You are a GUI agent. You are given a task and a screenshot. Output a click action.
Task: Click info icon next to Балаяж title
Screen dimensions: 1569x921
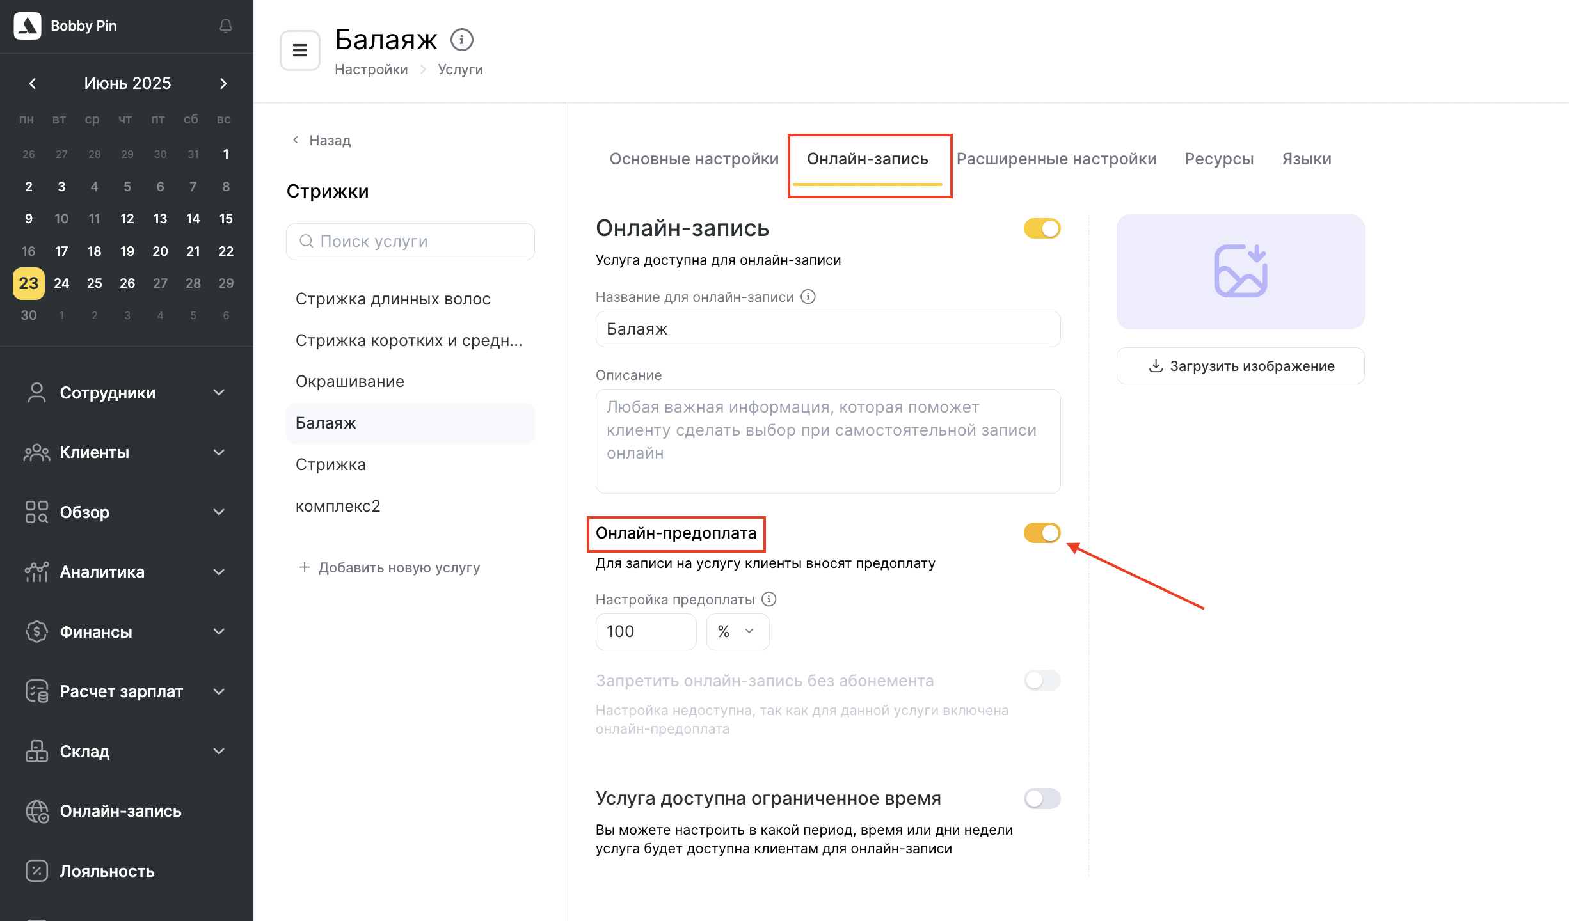point(462,40)
